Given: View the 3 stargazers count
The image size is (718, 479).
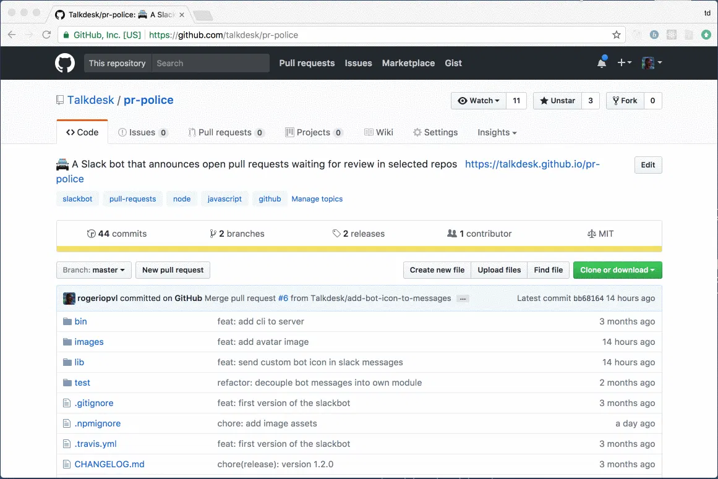Looking at the screenshot, I should [591, 101].
